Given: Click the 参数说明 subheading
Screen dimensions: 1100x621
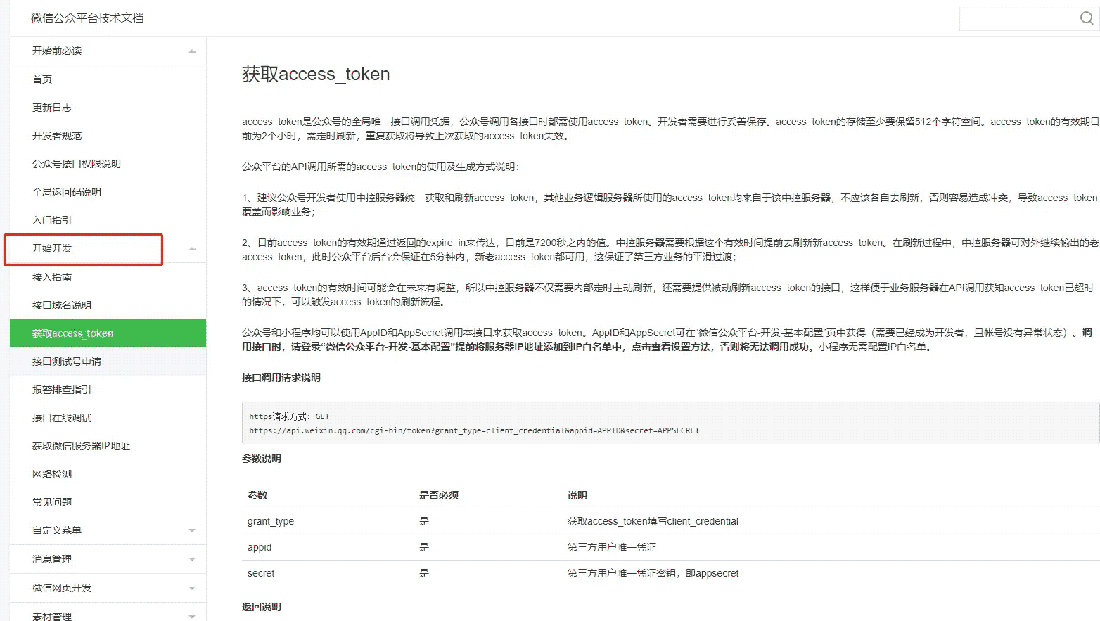Looking at the screenshot, I should (262, 459).
